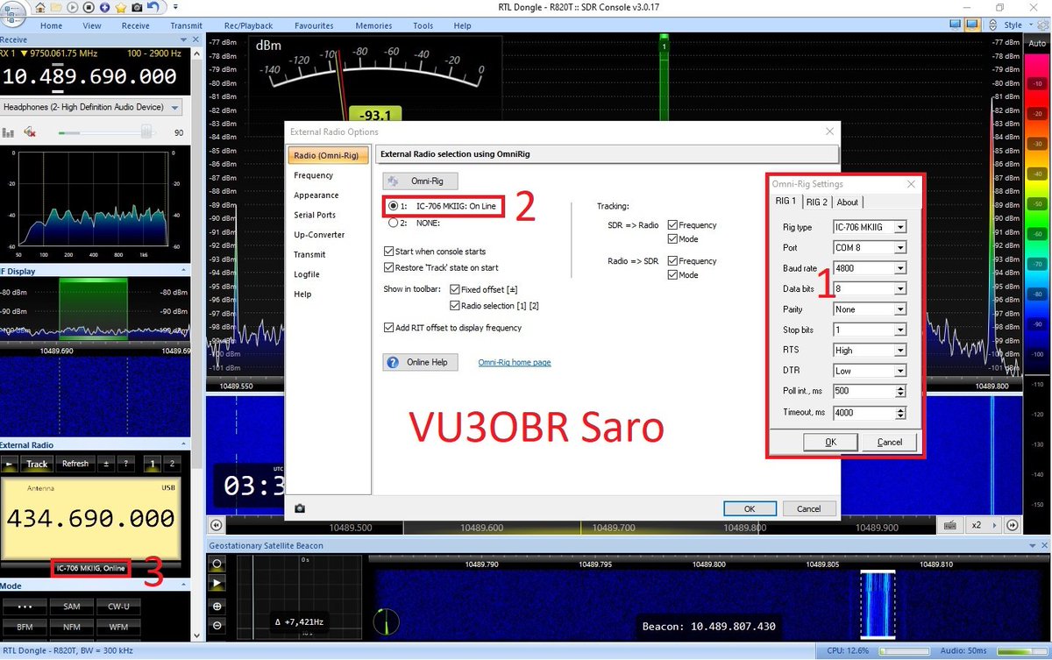
Task: Click OK in Omni-Rig Settings dialog
Action: point(830,442)
